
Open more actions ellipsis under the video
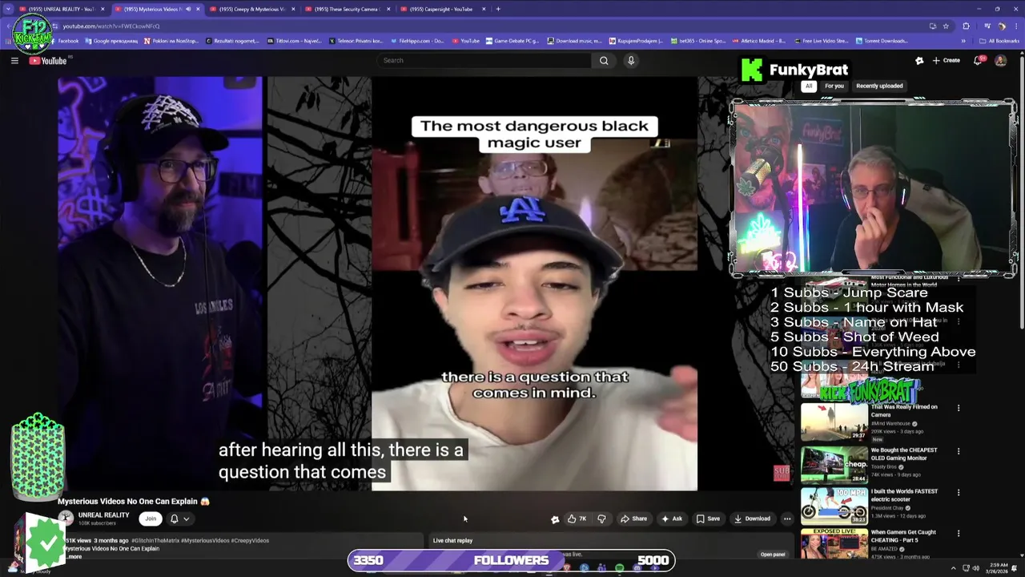[787, 518]
